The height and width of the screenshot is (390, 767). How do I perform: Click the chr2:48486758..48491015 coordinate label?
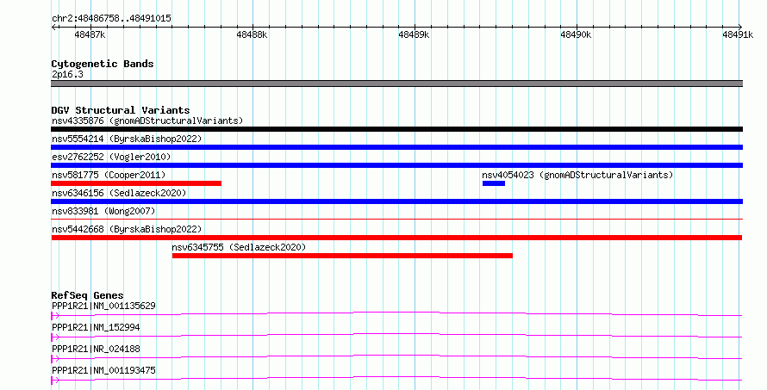click(x=111, y=18)
